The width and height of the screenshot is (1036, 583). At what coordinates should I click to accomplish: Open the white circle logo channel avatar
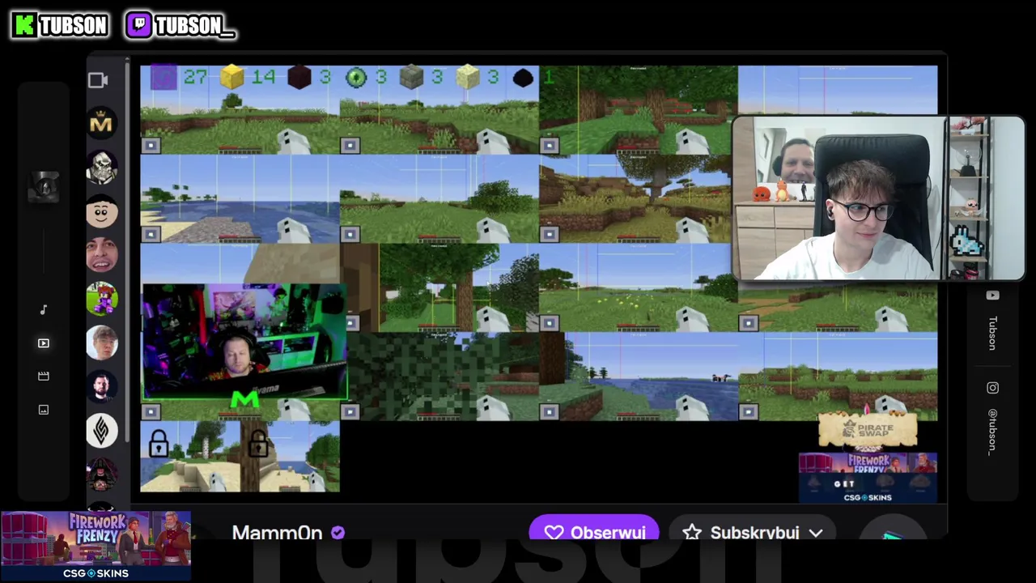tap(102, 431)
